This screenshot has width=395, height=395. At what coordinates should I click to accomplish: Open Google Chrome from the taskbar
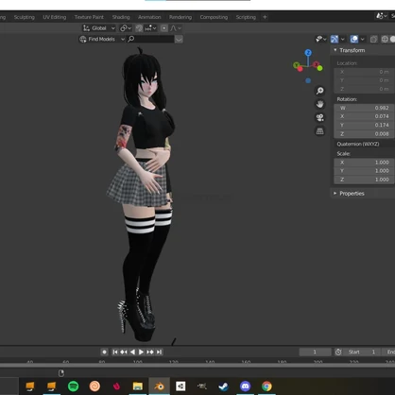point(266,386)
